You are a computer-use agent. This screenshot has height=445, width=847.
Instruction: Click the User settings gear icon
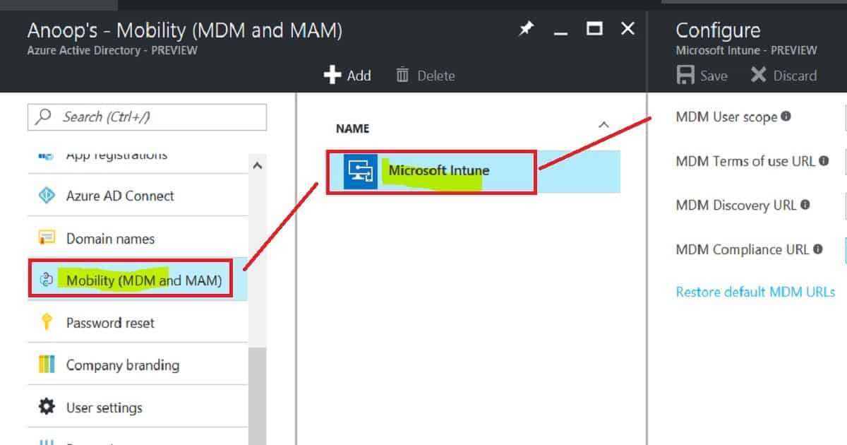(47, 407)
